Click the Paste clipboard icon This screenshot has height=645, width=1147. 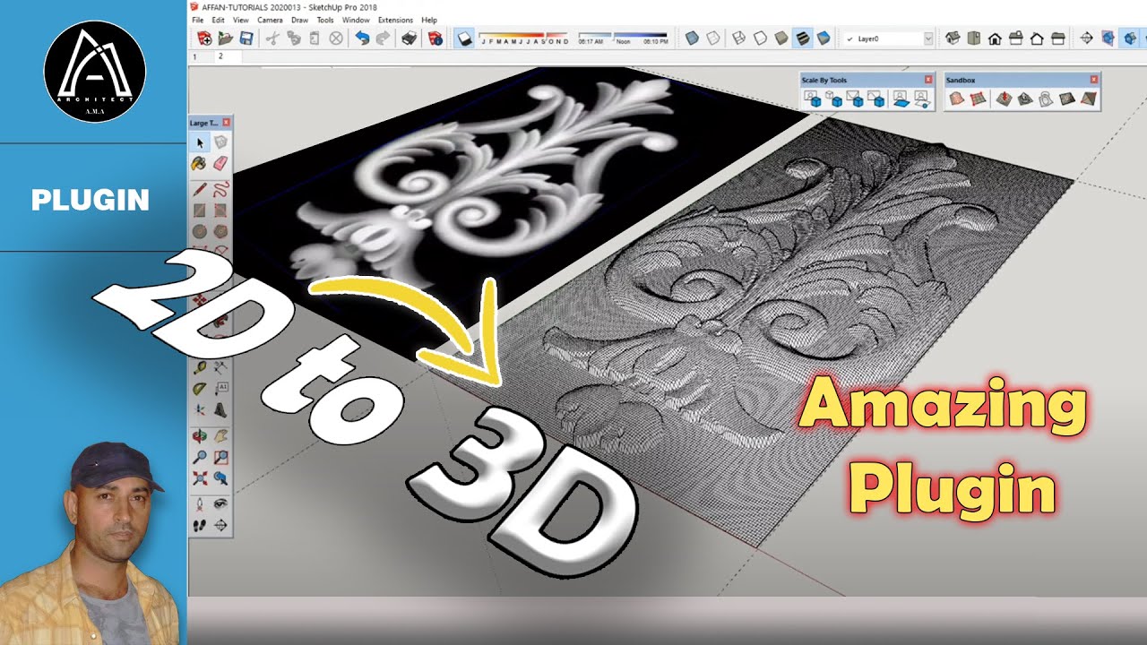[x=314, y=39]
